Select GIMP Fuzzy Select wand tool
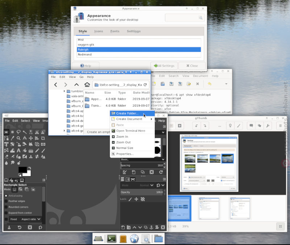The image size is (290, 245). 25,132
